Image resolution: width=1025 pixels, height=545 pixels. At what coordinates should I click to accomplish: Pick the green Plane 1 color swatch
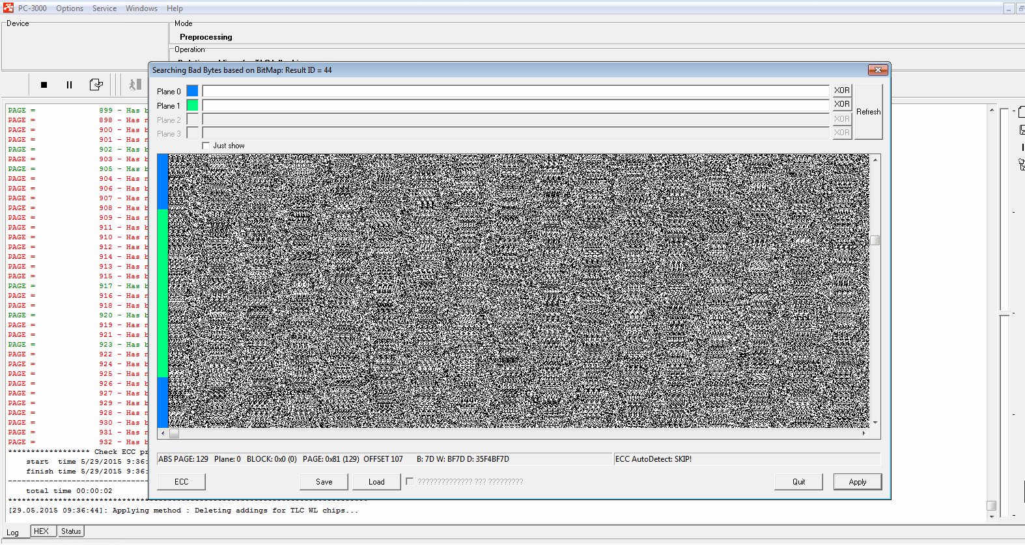tap(192, 105)
